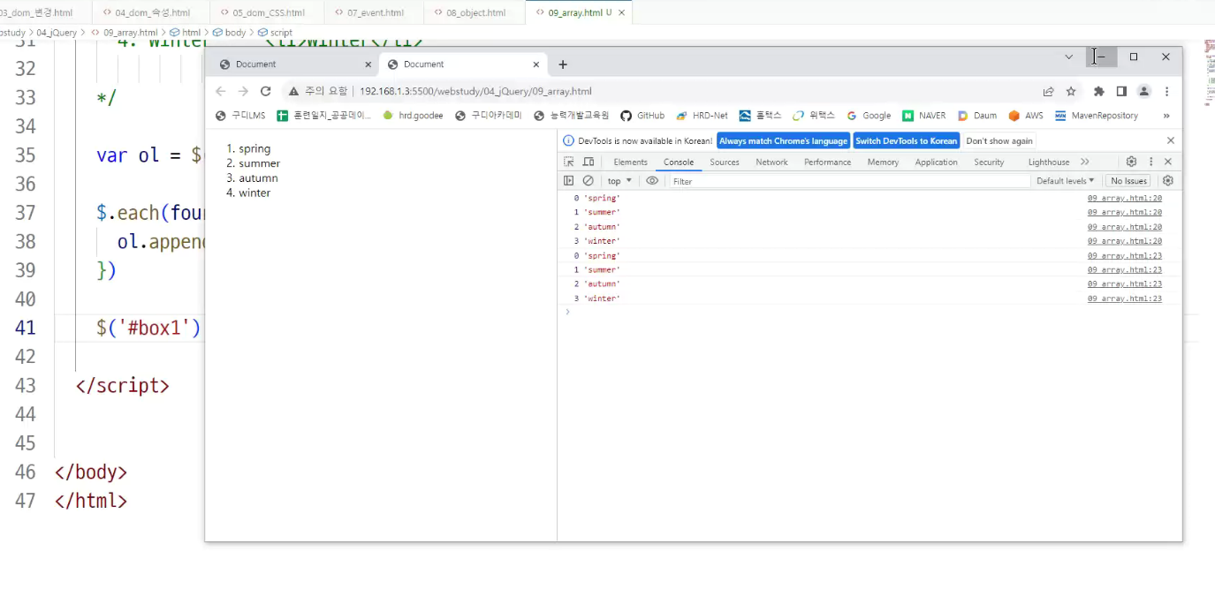Switch to the Elements tab
This screenshot has height=612, width=1215.
click(x=631, y=162)
